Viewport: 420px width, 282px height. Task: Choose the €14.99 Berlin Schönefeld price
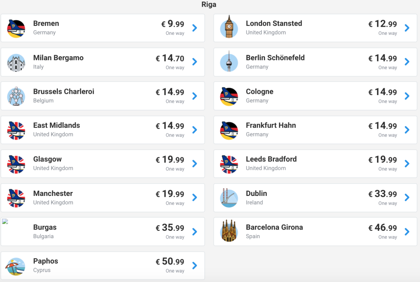tap(383, 58)
